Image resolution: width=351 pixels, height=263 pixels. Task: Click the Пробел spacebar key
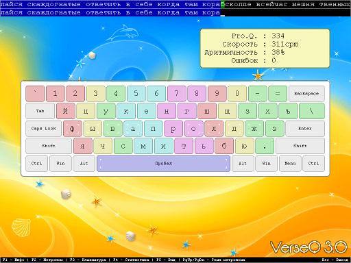(x=163, y=164)
